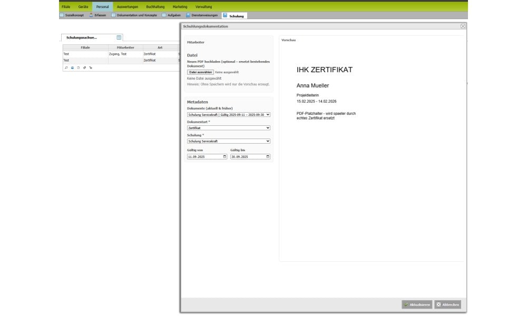Viewport: 527px width, 316px height.
Task: Click the Aktualisieren button
Action: (417, 304)
